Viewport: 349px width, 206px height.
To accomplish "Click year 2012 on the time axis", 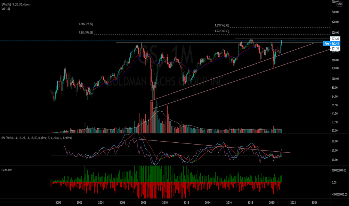I will (x=186, y=202).
